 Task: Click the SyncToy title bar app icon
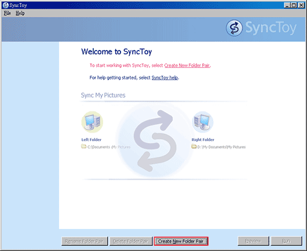coord(6,5)
